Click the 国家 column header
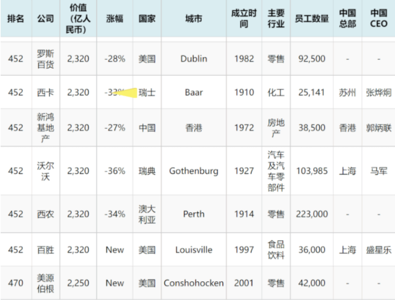Screen dimensions: 395x301 [147, 18]
